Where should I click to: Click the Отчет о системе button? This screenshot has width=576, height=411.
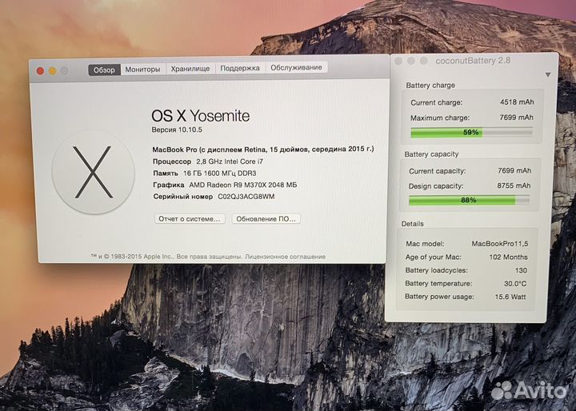coord(190,218)
